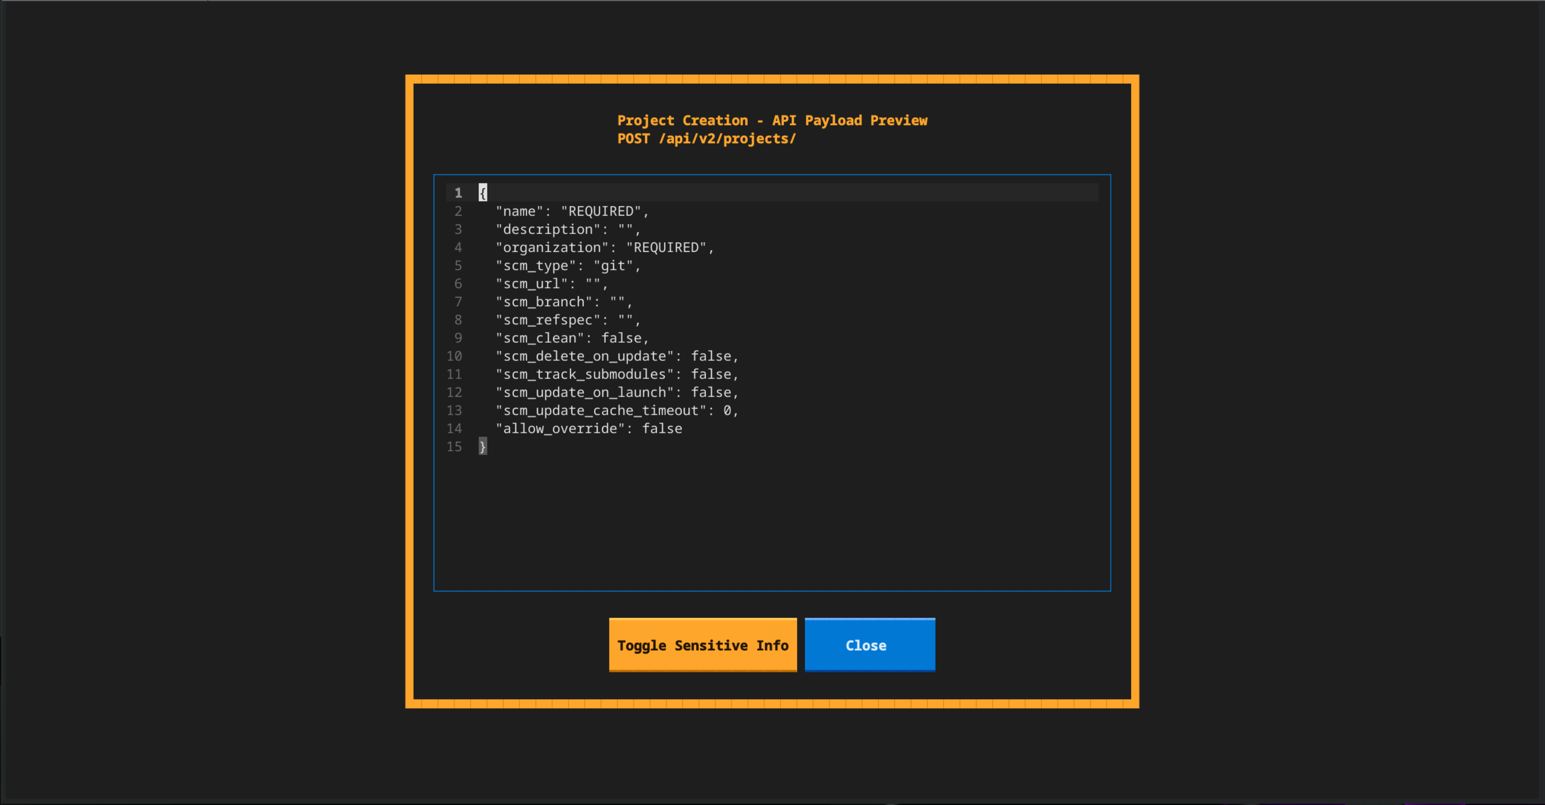
Task: Click the "scm_branch": "" line
Action: 564,302
